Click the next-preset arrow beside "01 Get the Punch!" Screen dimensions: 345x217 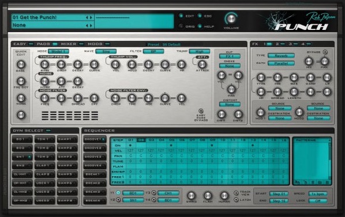91,17
